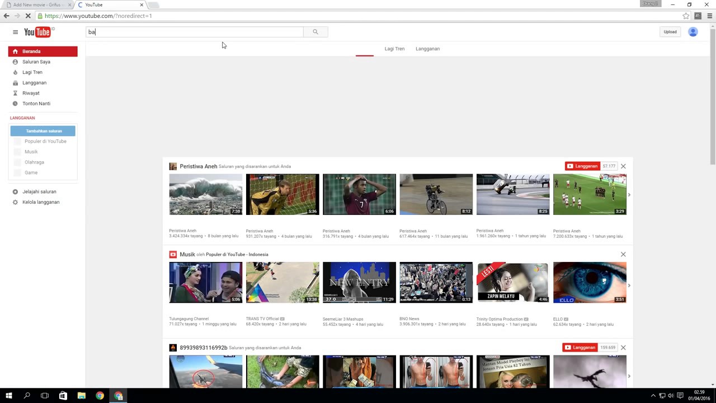Open the tsunami wave video thumbnail 7:38
Viewport: 716px width, 403px height.
click(205, 194)
